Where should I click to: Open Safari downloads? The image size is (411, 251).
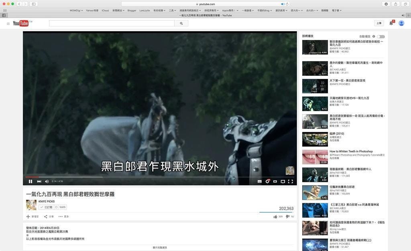[386, 4]
